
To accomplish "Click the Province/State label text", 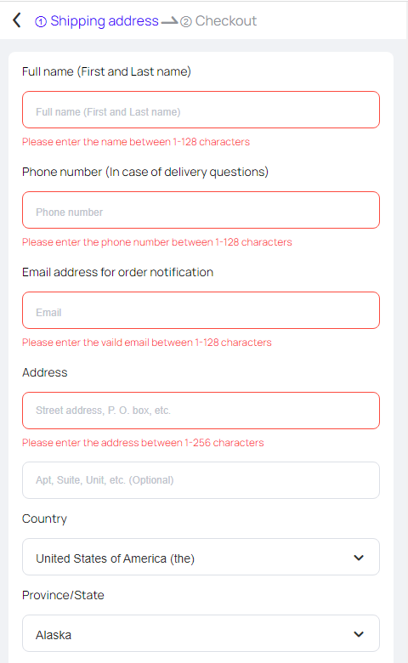I will point(63,595).
